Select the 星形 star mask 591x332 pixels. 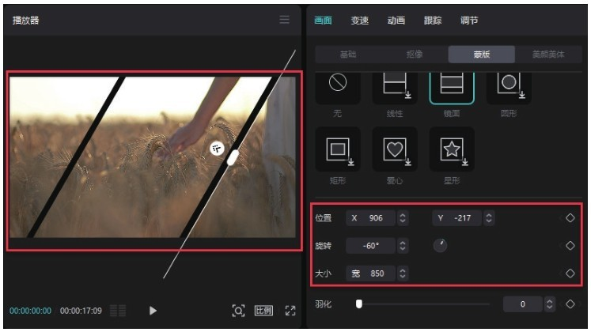(x=452, y=149)
